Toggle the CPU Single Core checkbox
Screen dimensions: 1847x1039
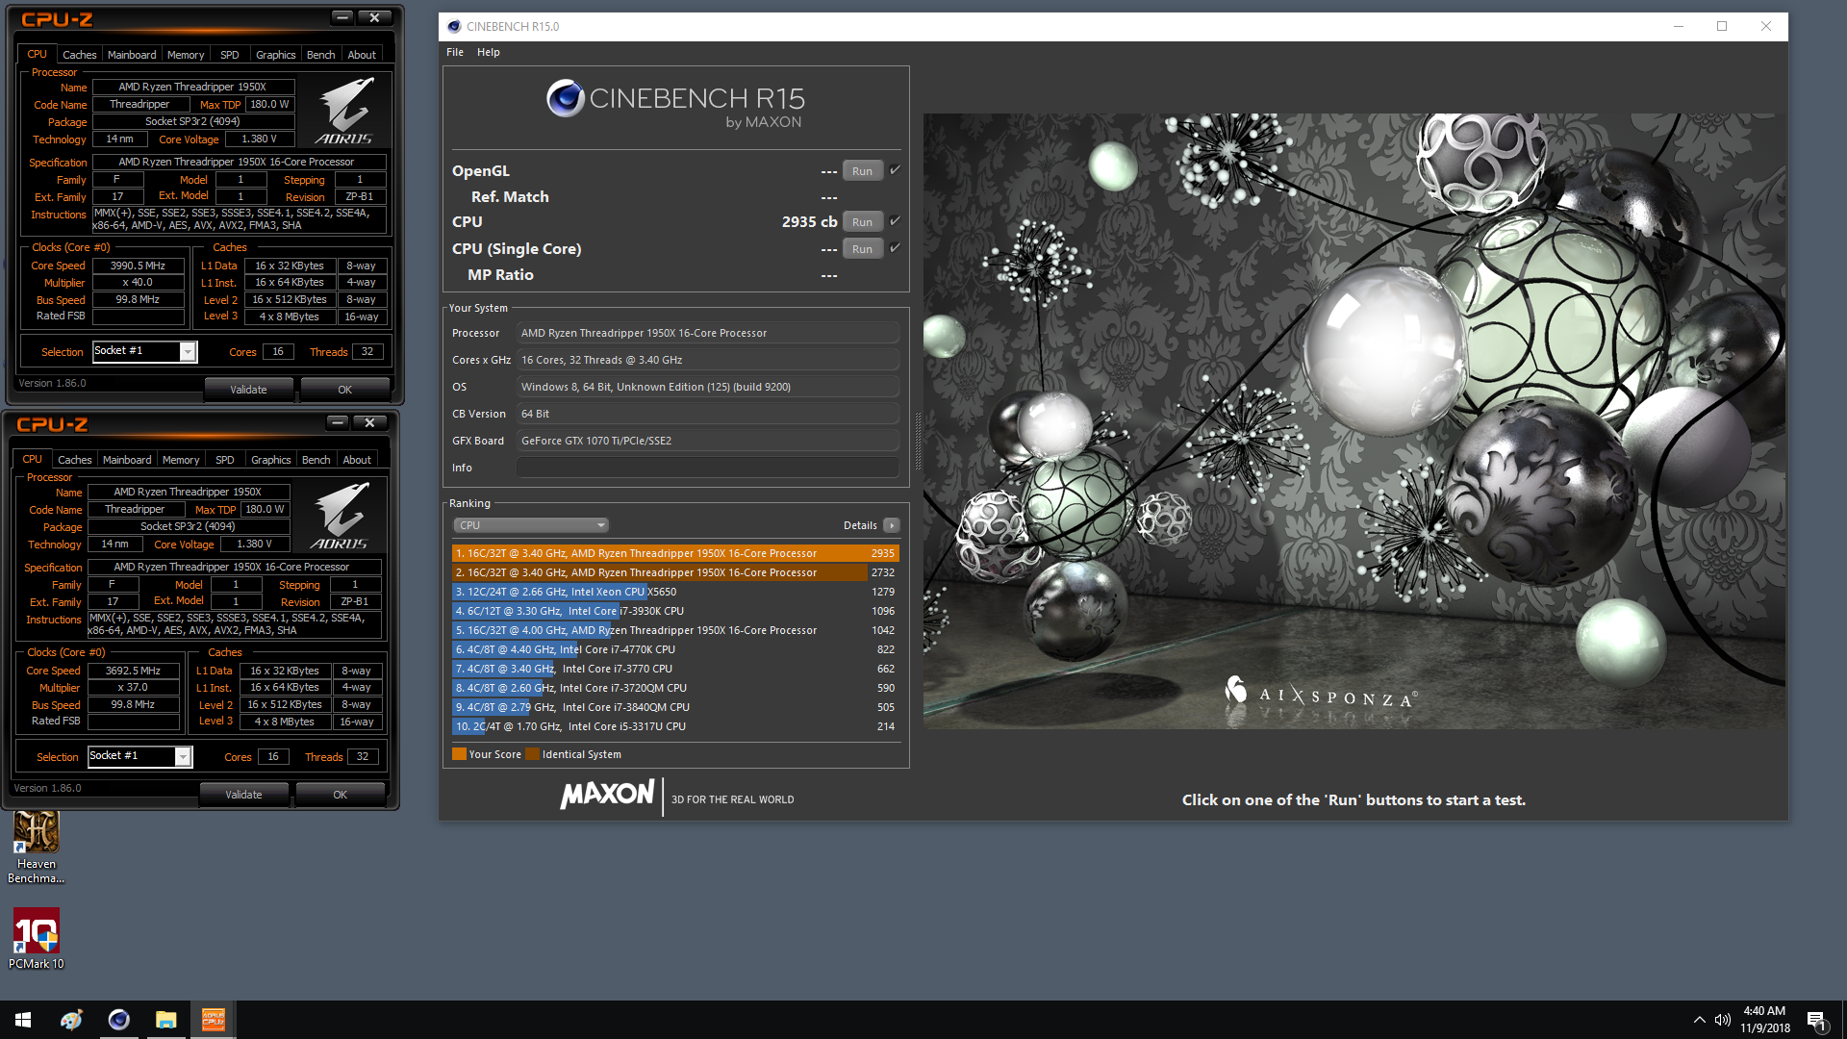click(x=895, y=248)
